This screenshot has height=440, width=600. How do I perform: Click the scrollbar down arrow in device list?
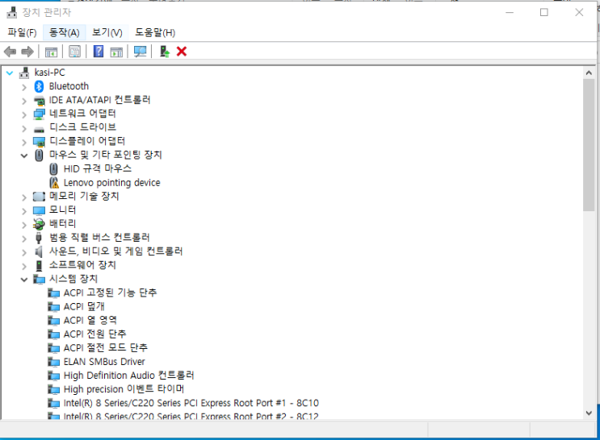tap(588, 413)
